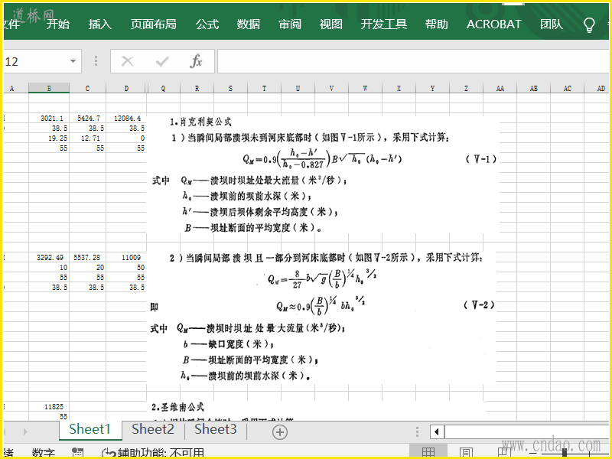The width and height of the screenshot is (612, 459).
Task: Open the Insert Function fx button
Action: pos(196,61)
